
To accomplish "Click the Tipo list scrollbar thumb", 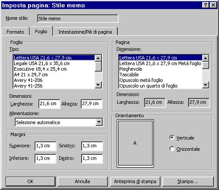I will [98, 66].
